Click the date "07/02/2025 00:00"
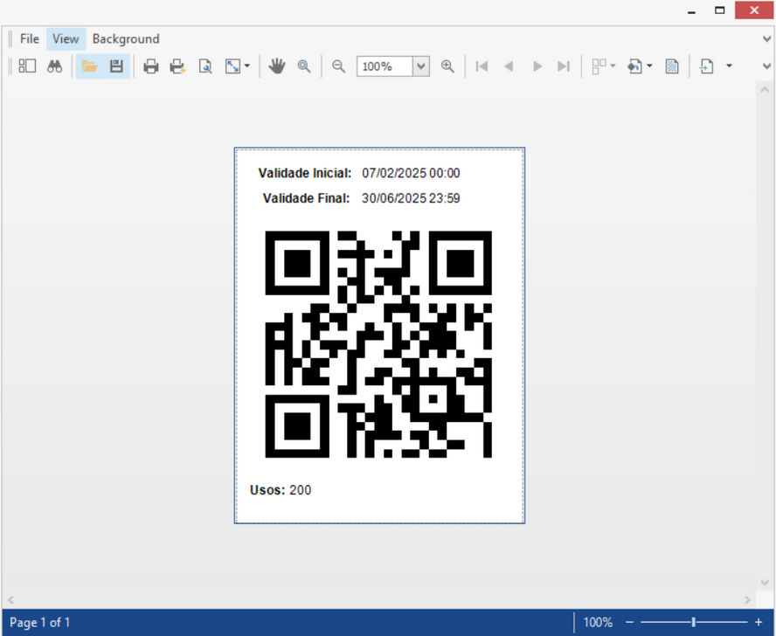Image resolution: width=776 pixels, height=636 pixels. (411, 173)
